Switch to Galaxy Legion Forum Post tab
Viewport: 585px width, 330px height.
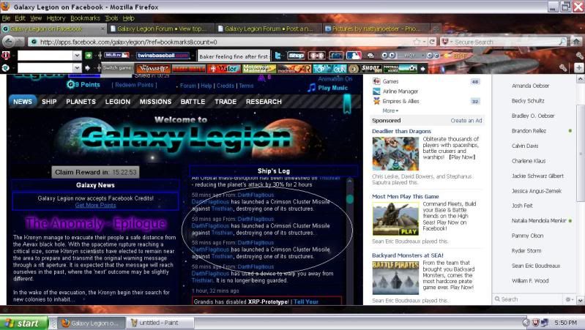pos(268,29)
